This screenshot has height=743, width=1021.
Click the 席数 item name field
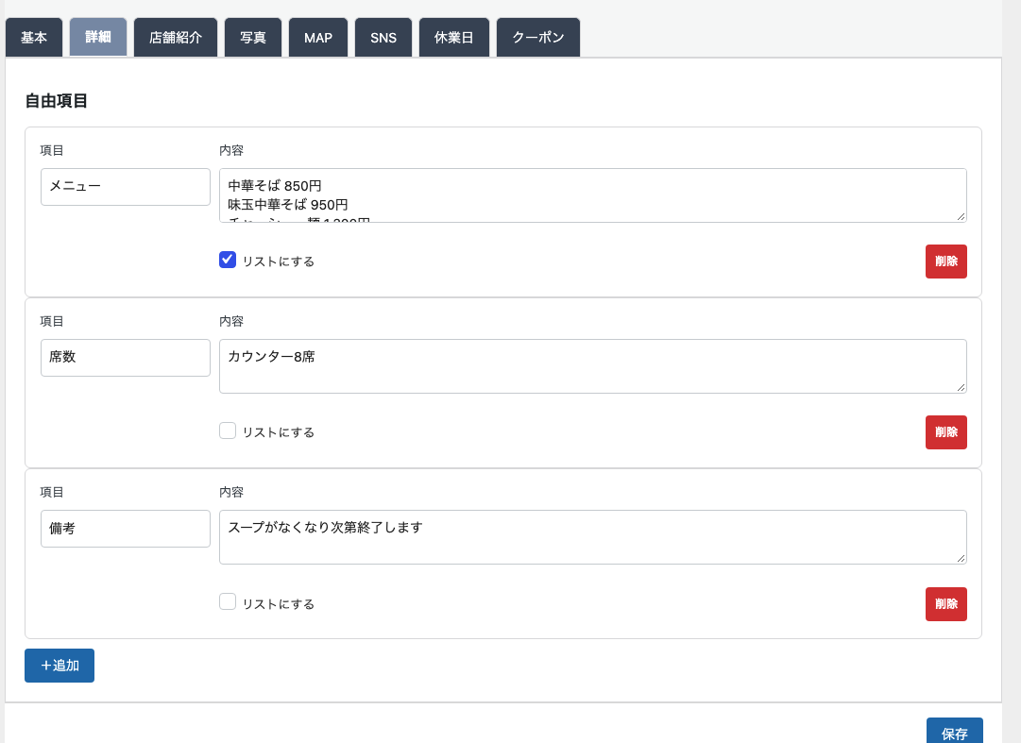coord(125,358)
